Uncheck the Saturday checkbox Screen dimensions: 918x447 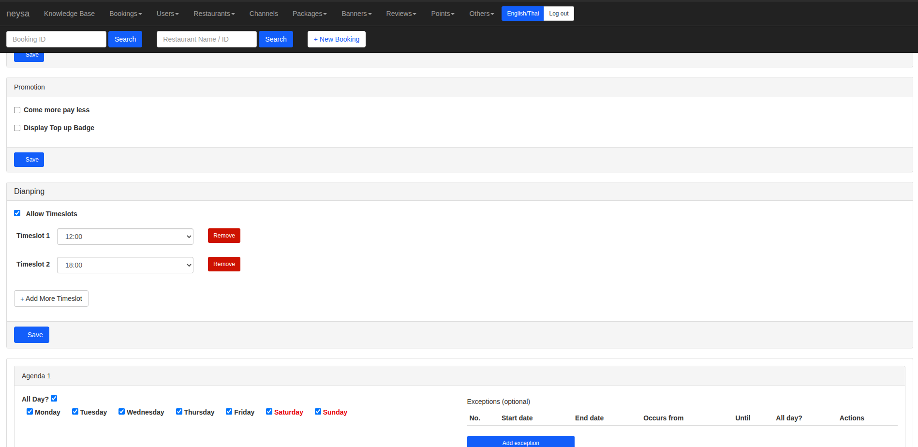269,412
